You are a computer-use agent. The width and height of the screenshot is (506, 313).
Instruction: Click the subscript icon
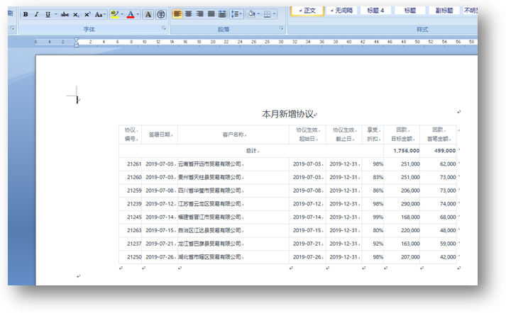coord(76,14)
